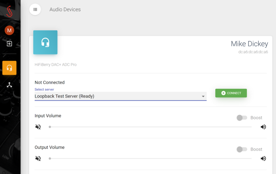Click the JackTrip logo in the sidebar
Image resolution: width=276 pixels, height=174 pixels.
tap(9, 13)
